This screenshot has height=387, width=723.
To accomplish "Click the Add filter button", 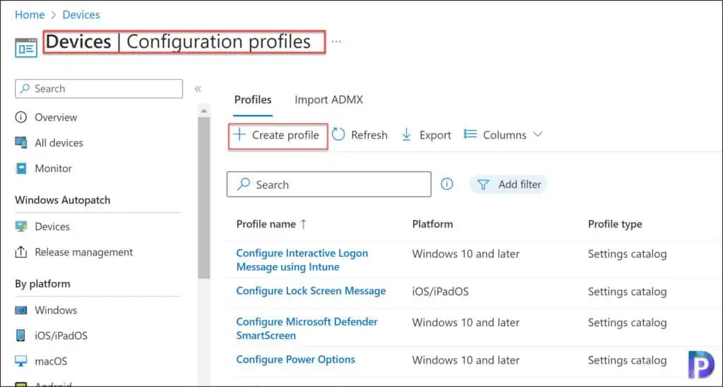I will pos(508,185).
